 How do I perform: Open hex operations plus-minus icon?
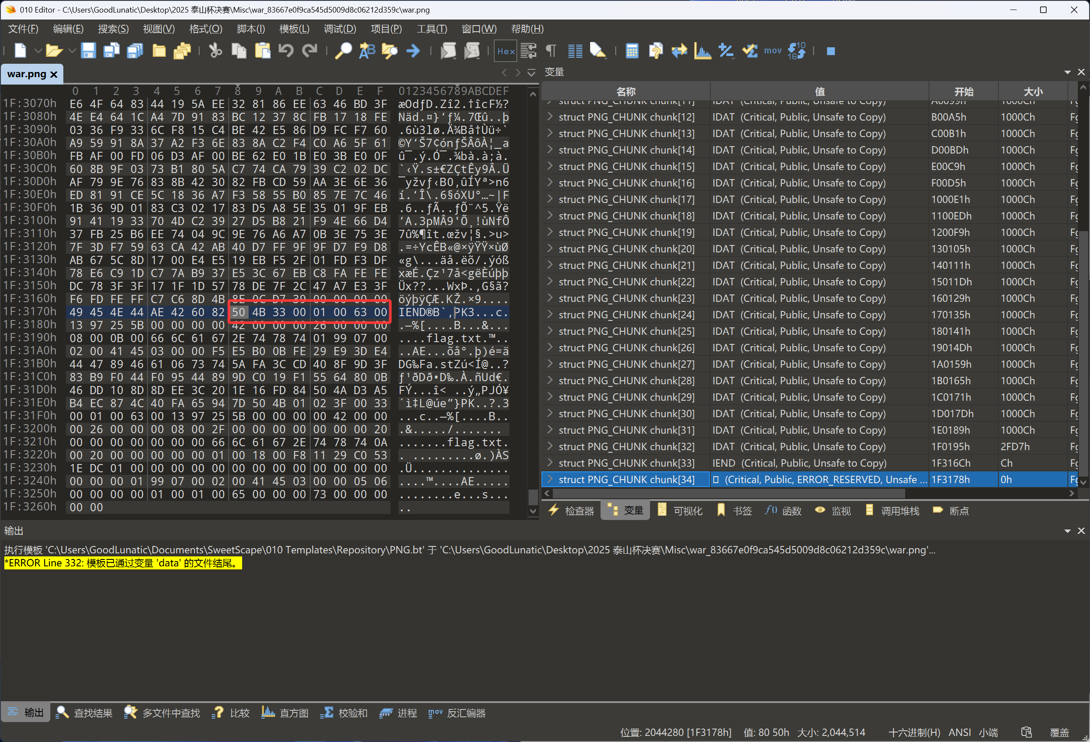click(726, 51)
